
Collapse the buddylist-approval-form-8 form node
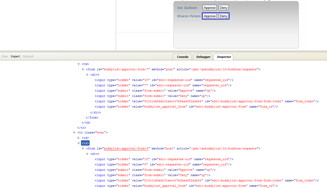coord(83,149)
